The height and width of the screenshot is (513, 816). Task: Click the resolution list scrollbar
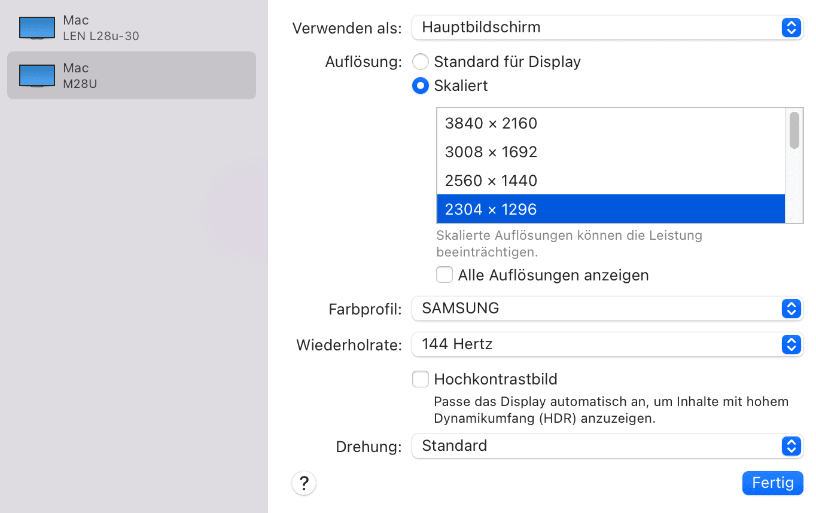pos(794,130)
